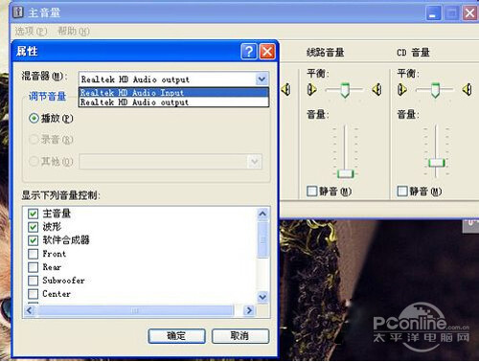The height and width of the screenshot is (362, 479).
Task: Open the disabled 其他 dropdown arrow
Action: click(x=255, y=162)
